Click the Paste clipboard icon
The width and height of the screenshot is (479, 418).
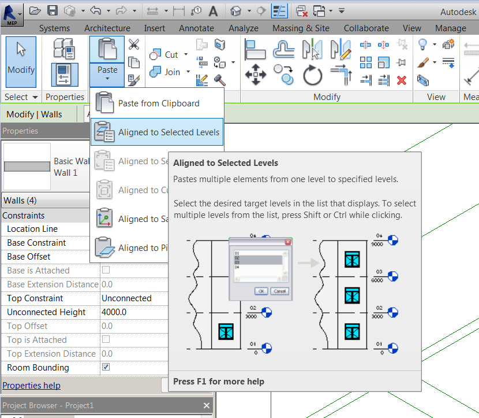pos(107,49)
